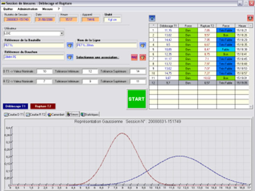Switch to the Courbe D T1 tab
Image resolution: width=255 pixels, height=191 pixels.
[x=14, y=115]
